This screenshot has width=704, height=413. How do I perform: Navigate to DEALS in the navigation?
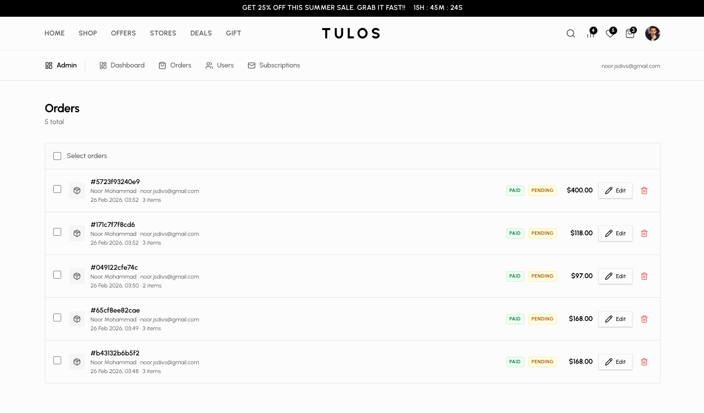(201, 33)
